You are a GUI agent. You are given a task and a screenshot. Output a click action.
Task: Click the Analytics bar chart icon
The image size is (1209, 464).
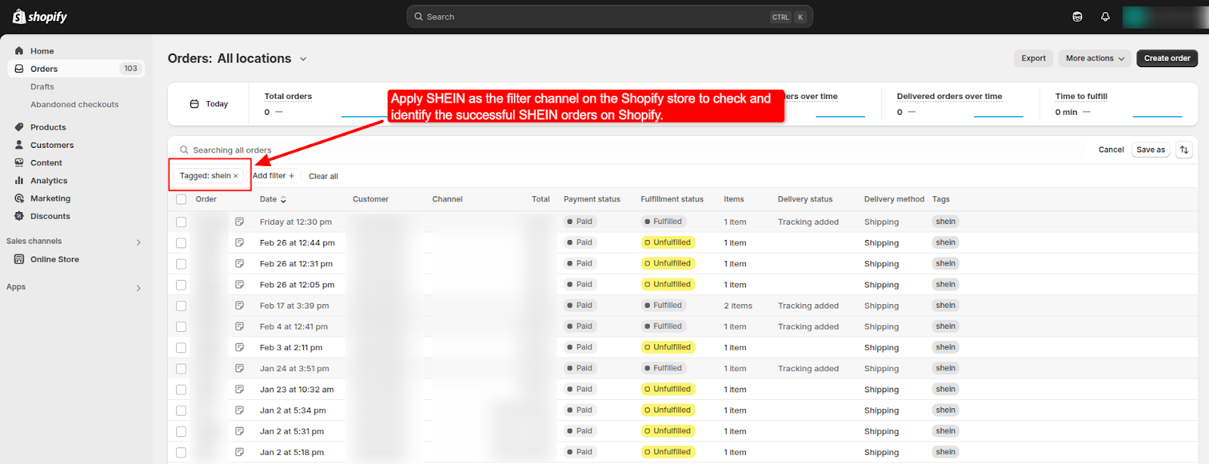coord(19,180)
